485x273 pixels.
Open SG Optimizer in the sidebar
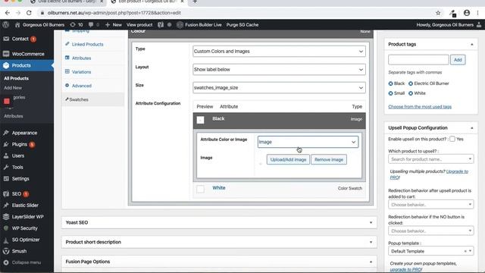pyautogui.click(x=26, y=240)
